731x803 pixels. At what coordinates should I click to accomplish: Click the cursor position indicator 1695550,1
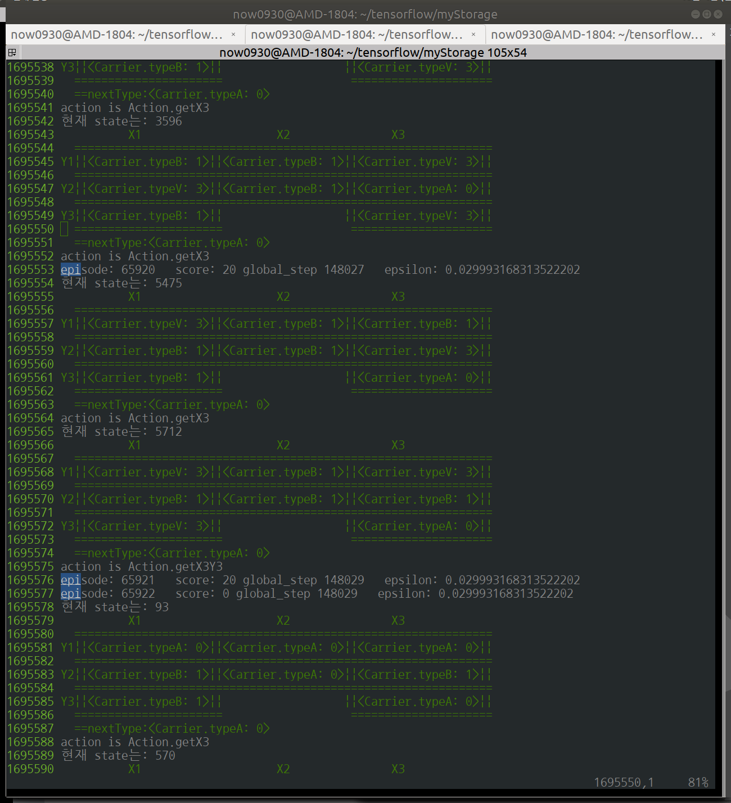(x=624, y=782)
